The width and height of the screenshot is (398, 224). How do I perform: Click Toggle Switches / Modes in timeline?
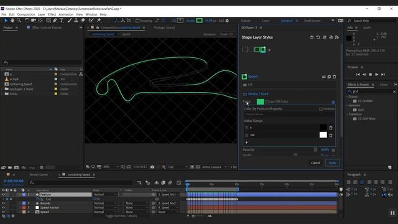click(x=121, y=216)
